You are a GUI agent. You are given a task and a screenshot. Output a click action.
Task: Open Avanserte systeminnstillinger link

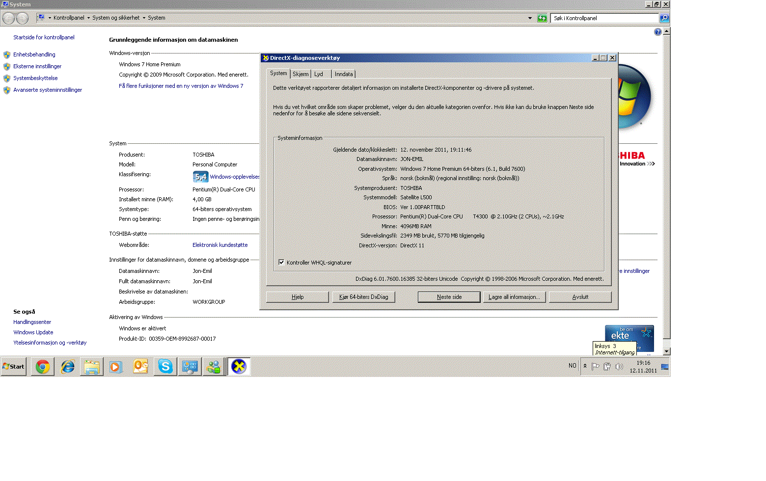click(48, 90)
